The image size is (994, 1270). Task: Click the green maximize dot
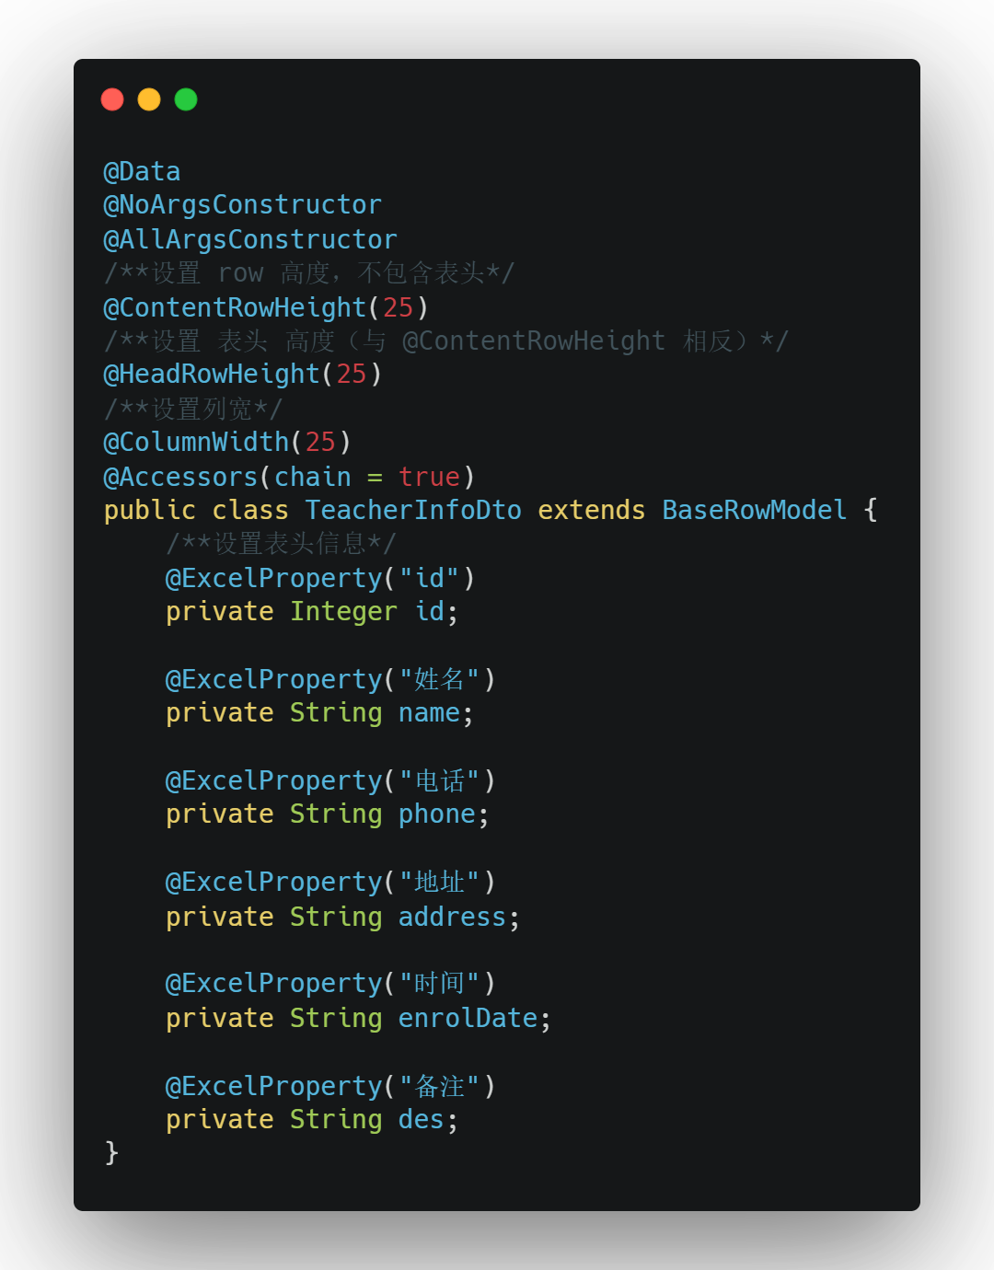click(x=186, y=99)
